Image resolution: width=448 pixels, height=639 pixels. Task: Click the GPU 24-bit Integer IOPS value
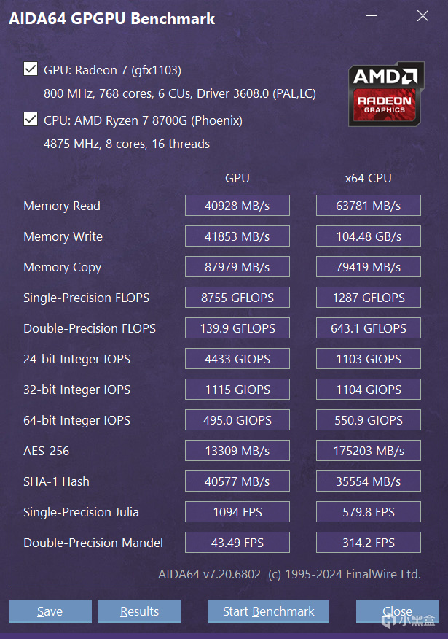(237, 359)
